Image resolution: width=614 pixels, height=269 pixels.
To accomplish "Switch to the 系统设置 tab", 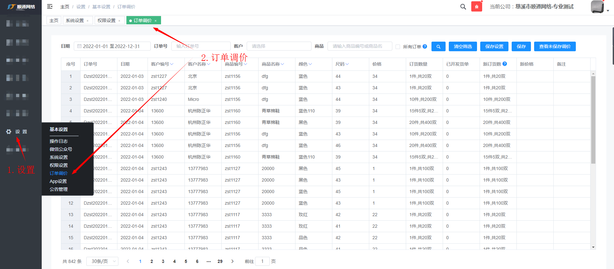I will click(x=75, y=20).
